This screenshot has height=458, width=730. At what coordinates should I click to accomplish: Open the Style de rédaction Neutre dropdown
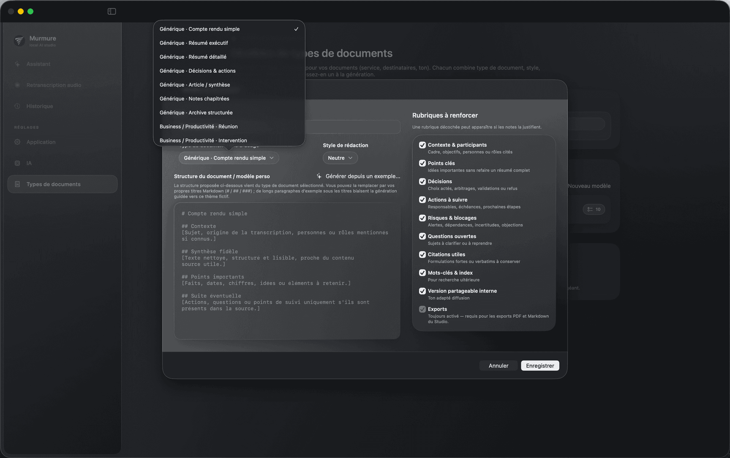tap(340, 158)
